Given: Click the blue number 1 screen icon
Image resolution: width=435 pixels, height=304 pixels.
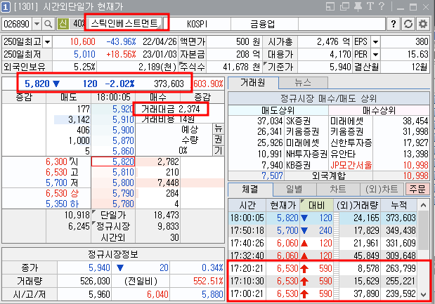Looking at the screenshot, I should coord(6,6).
